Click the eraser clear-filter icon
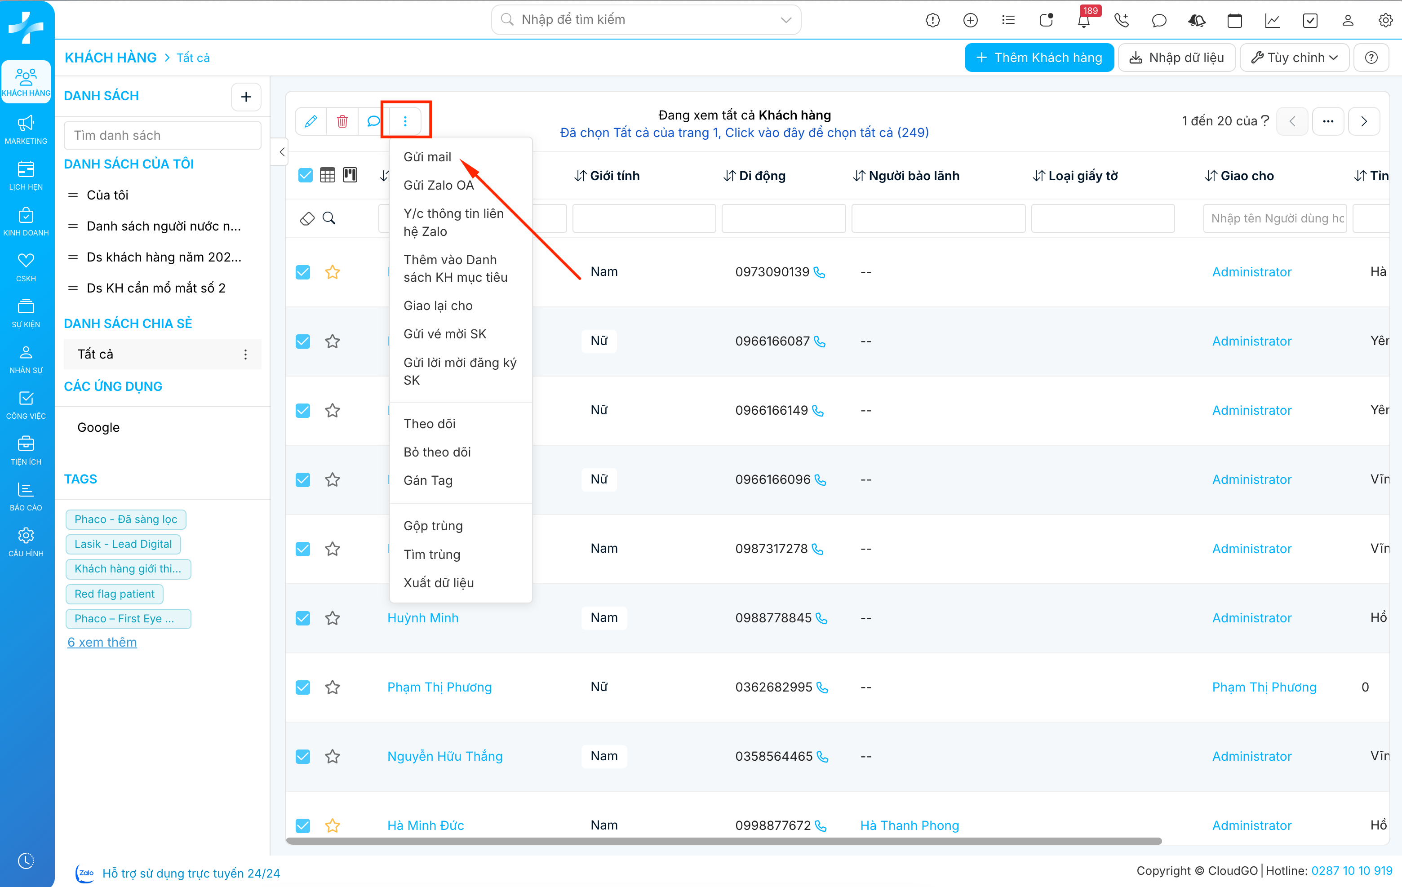This screenshot has width=1402, height=887. (x=307, y=218)
